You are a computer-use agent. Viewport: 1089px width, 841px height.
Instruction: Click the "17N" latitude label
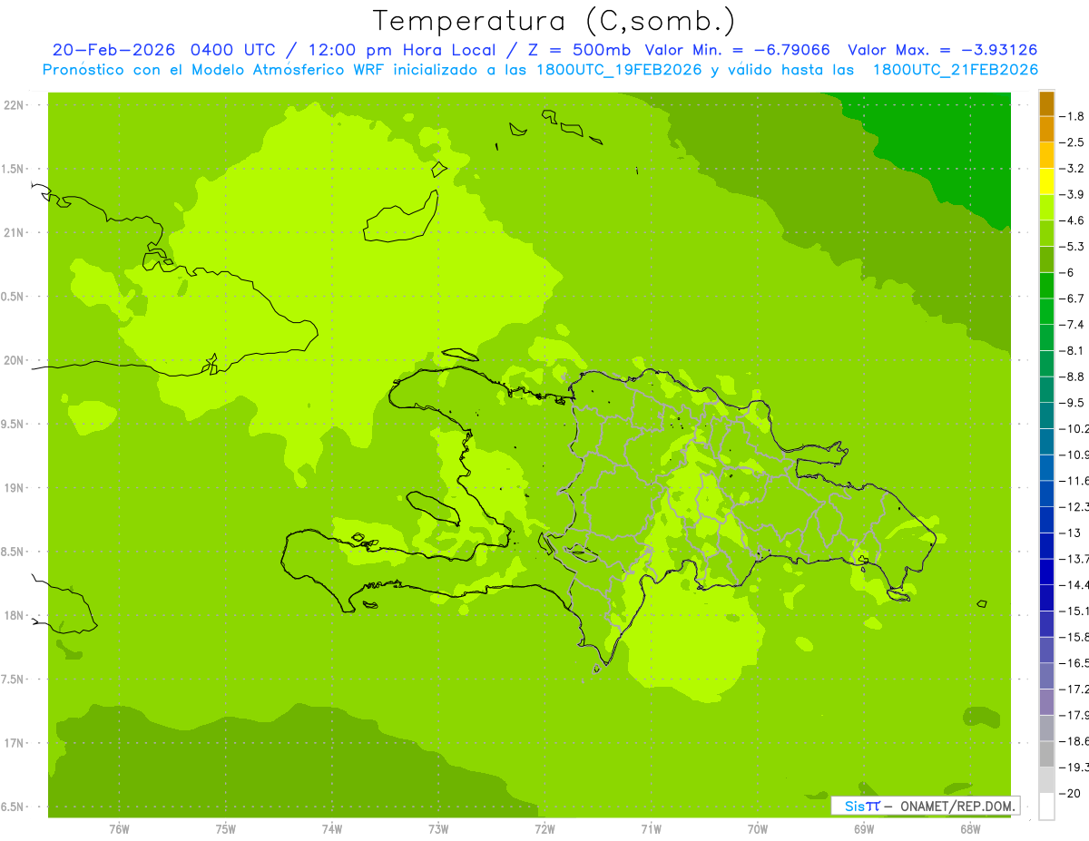coord(15,743)
